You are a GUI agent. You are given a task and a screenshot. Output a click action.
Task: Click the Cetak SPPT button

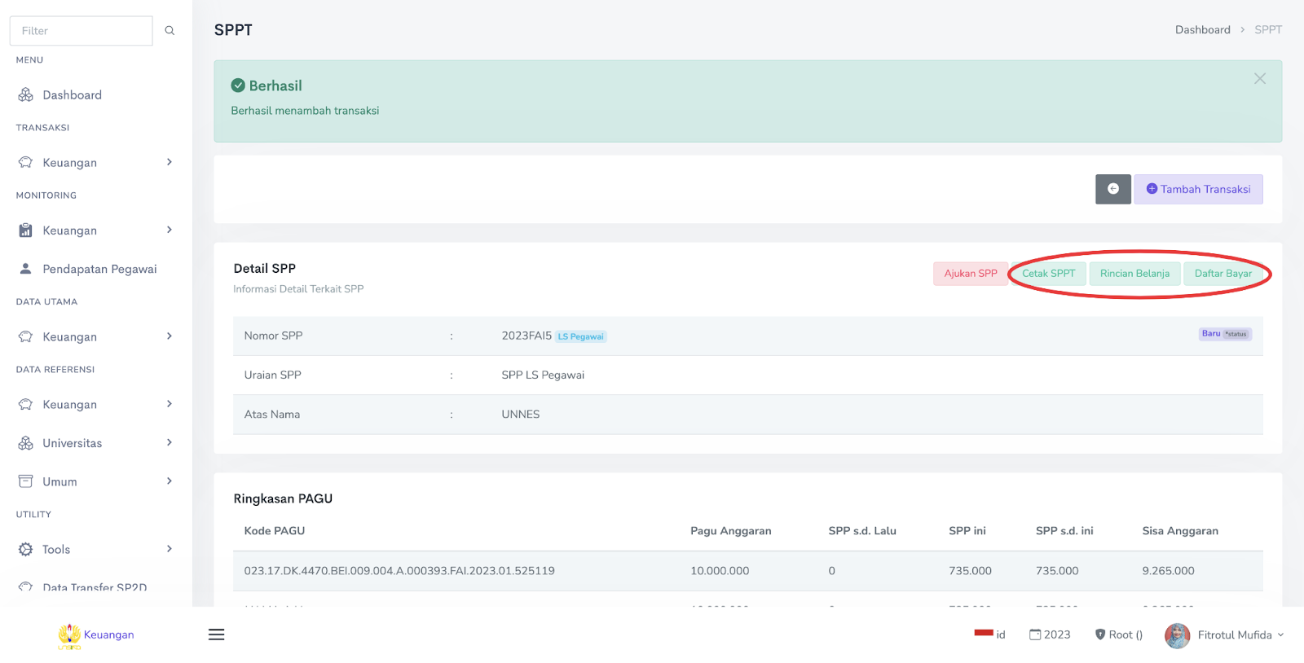pyautogui.click(x=1049, y=274)
